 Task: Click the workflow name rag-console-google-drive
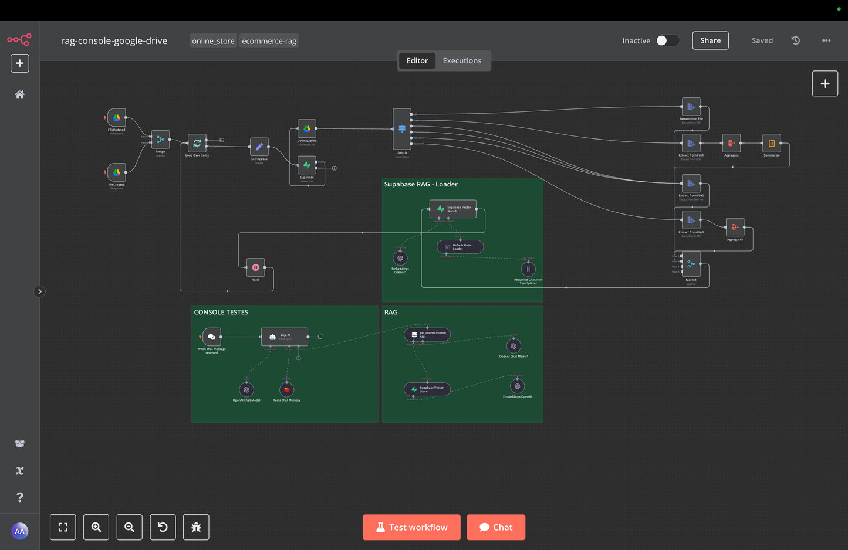coord(114,41)
